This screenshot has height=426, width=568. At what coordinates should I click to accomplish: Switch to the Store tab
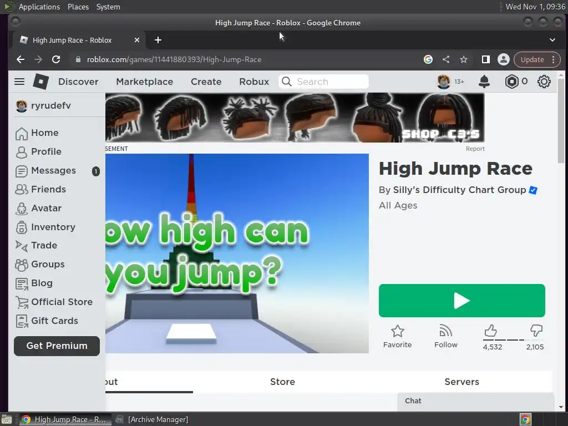point(282,382)
